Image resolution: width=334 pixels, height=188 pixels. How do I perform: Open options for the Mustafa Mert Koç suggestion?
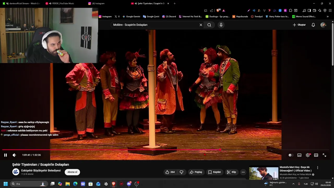pos(318,168)
